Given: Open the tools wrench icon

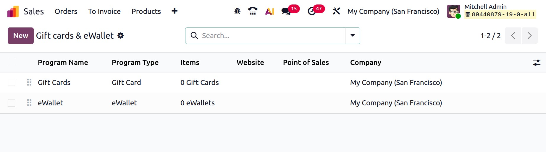Looking at the screenshot, I should point(336,11).
